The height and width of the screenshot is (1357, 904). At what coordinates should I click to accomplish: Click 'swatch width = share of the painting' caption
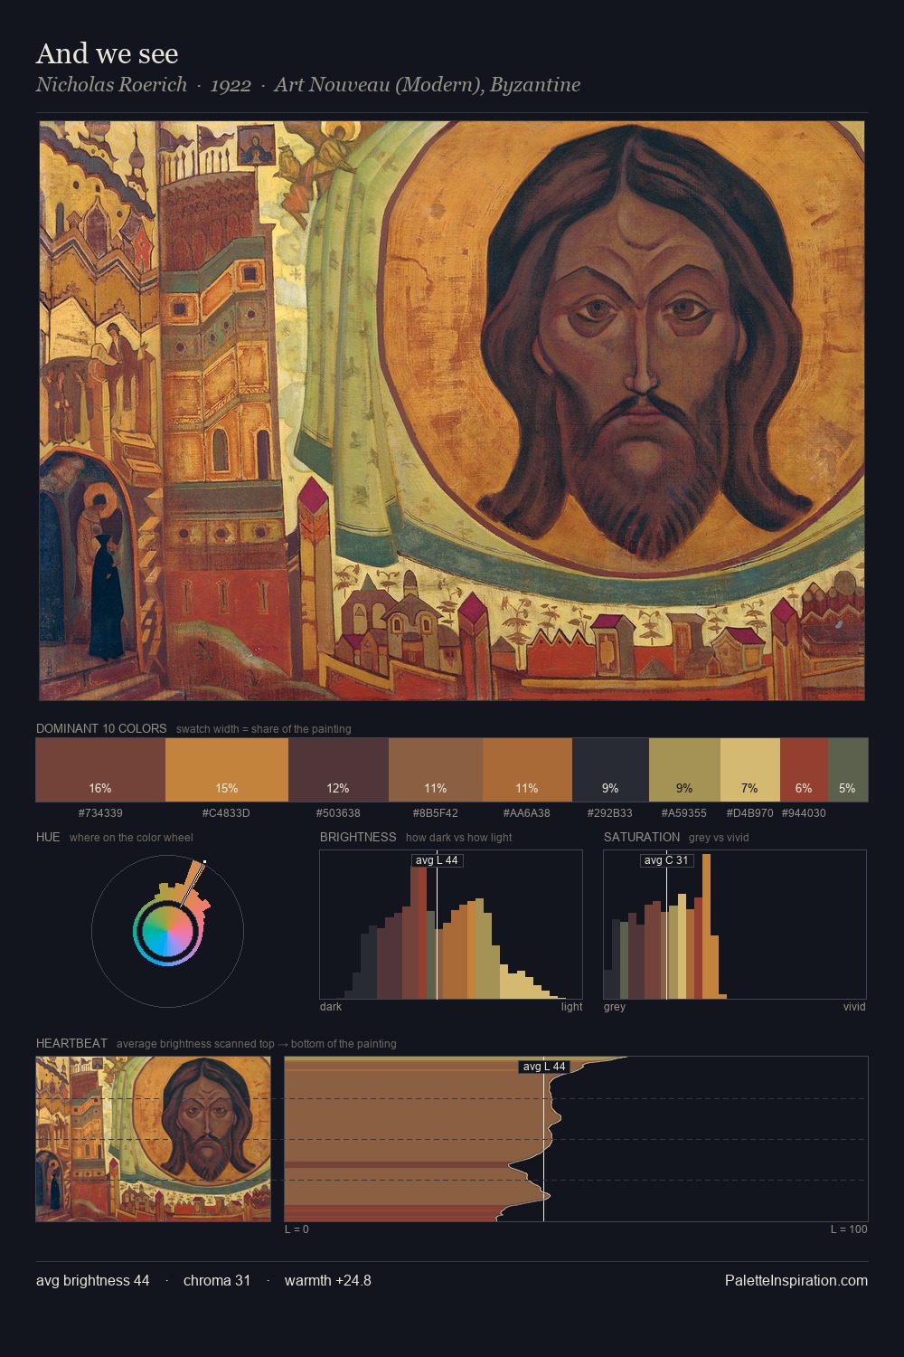pos(264,729)
